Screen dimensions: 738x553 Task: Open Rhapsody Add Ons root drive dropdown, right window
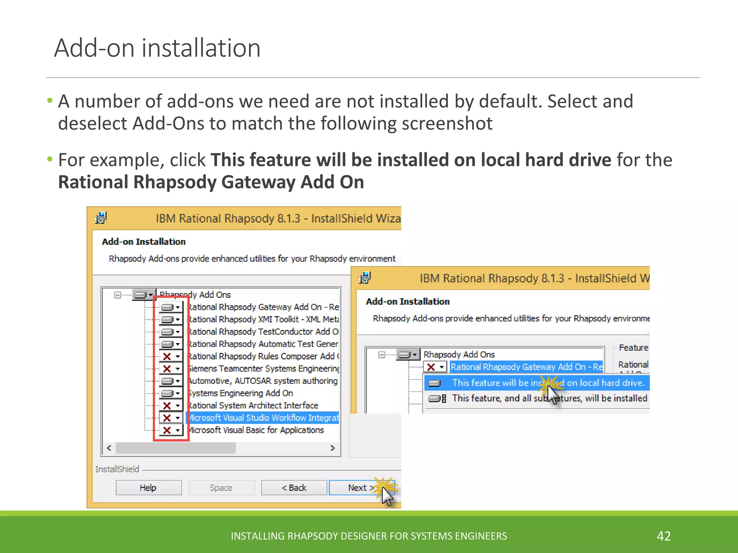point(408,355)
